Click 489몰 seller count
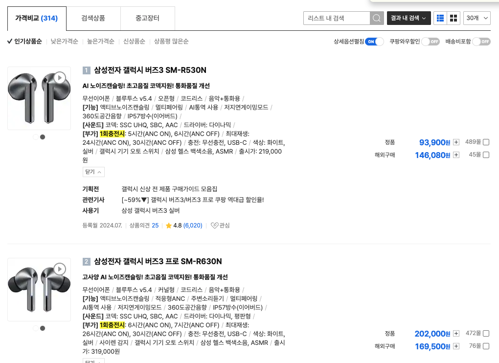Image resolution: width=499 pixels, height=363 pixels. [473, 142]
